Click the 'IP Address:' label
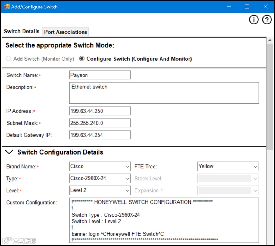 pos(19,111)
